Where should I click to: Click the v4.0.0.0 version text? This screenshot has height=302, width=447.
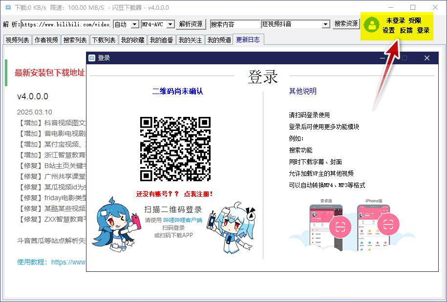click(33, 96)
